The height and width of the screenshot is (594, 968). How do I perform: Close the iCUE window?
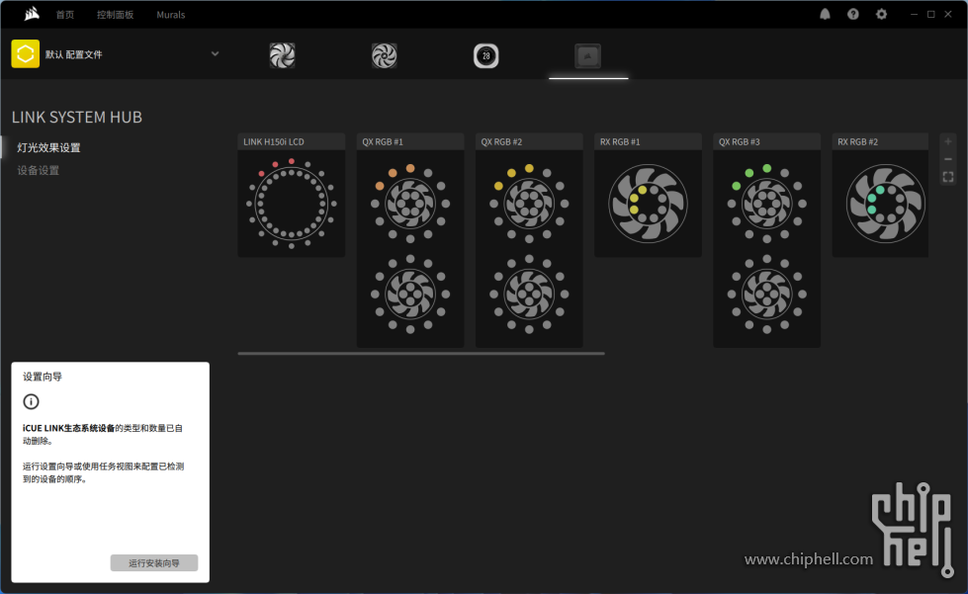tap(947, 14)
